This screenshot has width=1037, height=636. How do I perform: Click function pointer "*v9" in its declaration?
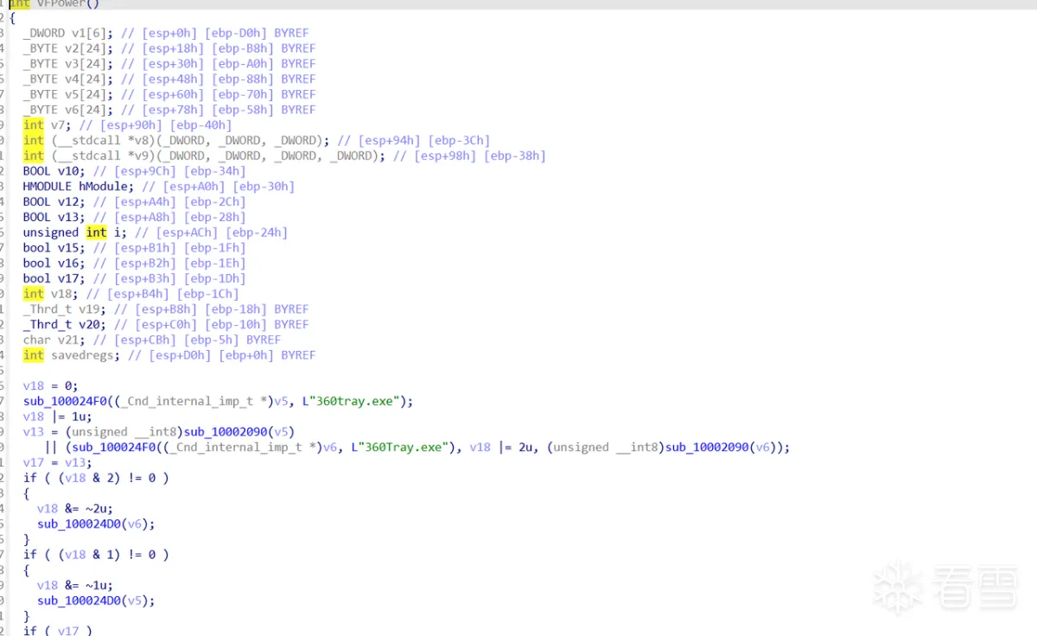(137, 156)
